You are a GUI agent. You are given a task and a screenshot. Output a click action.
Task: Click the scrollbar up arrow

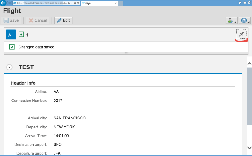click(249, 64)
